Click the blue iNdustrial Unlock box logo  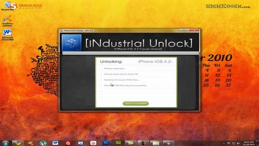tap(72, 43)
